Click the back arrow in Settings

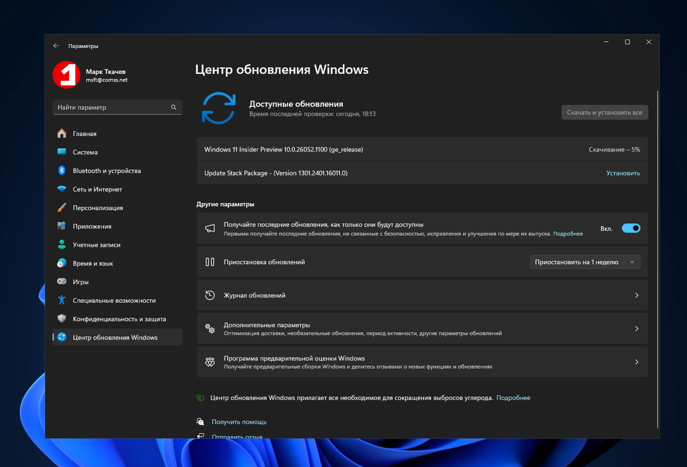click(56, 46)
